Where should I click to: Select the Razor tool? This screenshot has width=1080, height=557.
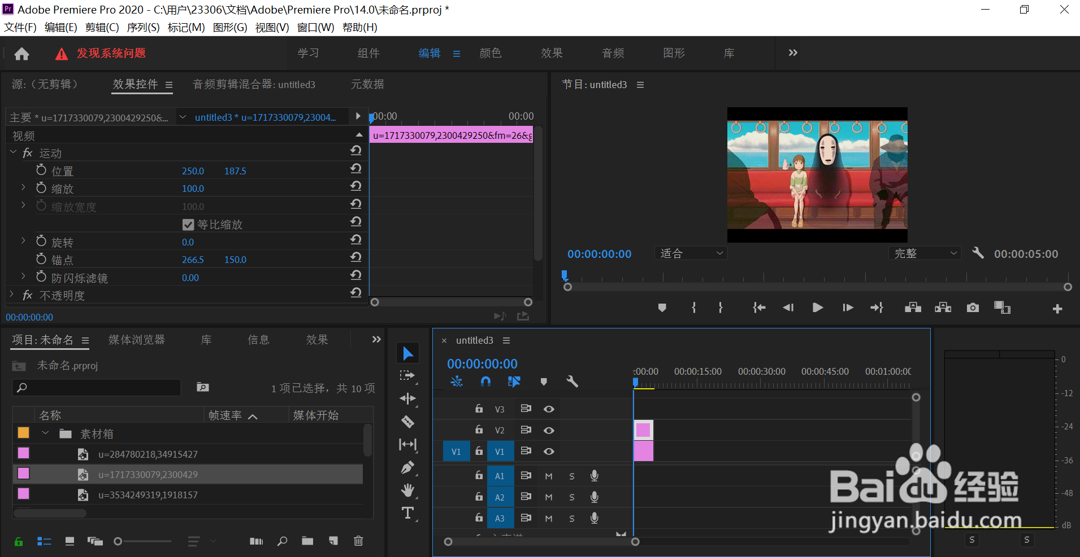[x=407, y=422]
